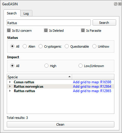Expand the Rattus norvegicus entry
Viewport: 122px width, 133px height.
coord(10,86)
